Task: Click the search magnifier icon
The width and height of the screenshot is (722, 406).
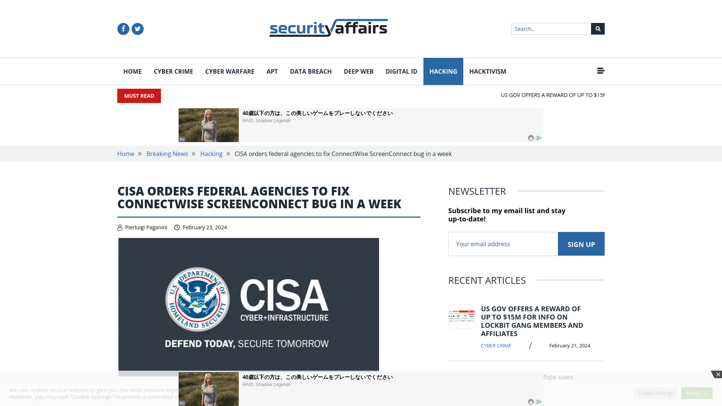Action: (598, 29)
